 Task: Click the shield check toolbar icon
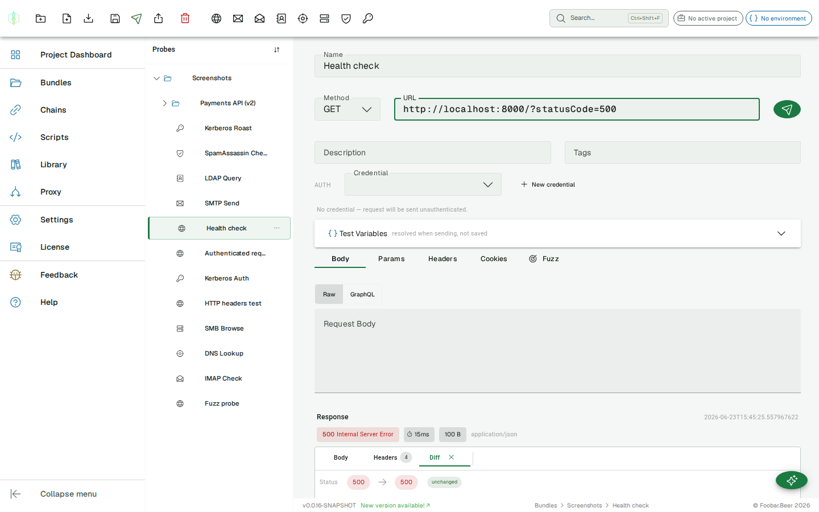pos(346,18)
